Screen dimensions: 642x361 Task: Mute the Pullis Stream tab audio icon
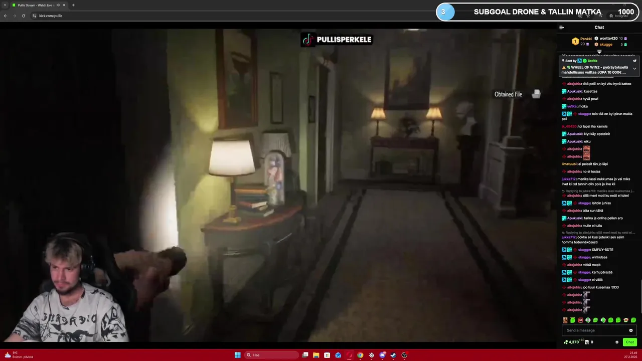(58, 5)
